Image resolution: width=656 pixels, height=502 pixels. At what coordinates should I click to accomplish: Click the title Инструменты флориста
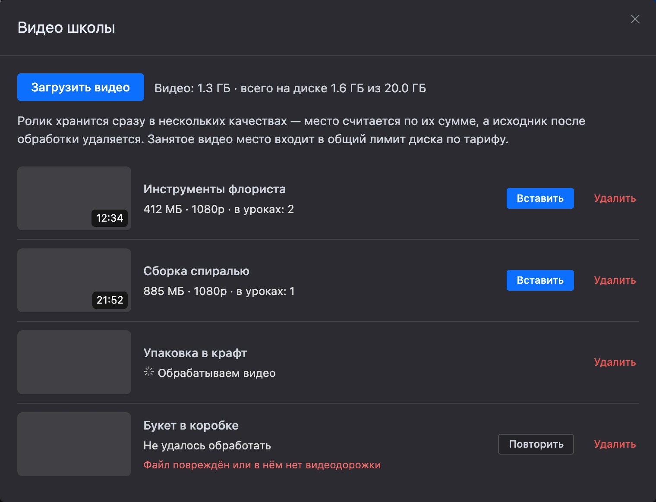coord(214,189)
